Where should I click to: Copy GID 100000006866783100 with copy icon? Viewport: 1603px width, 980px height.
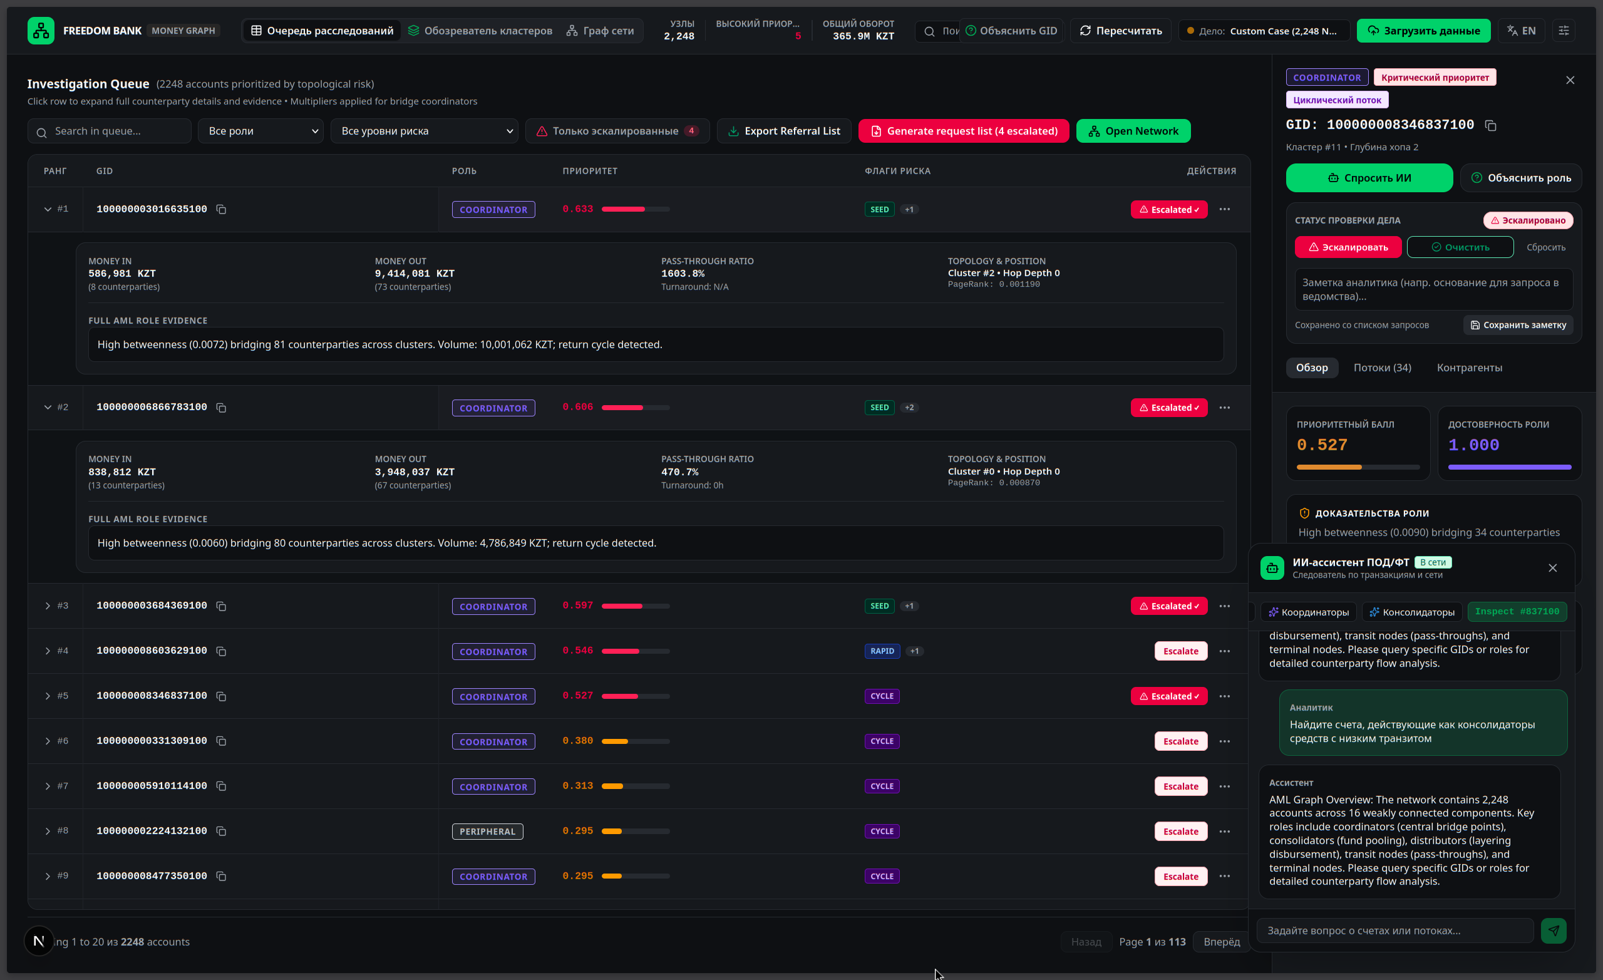(221, 408)
